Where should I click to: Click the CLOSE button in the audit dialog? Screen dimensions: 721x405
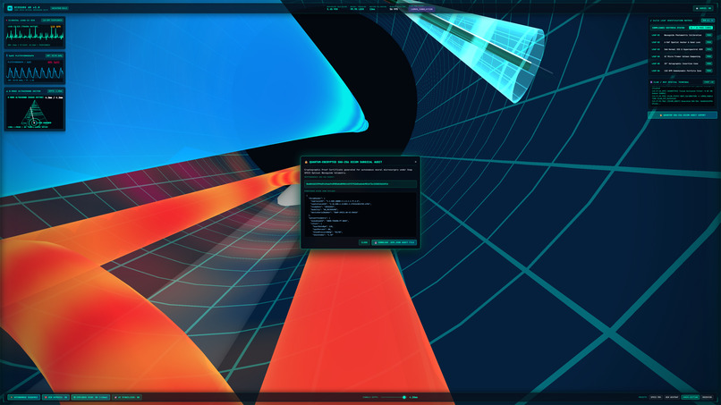364,242
